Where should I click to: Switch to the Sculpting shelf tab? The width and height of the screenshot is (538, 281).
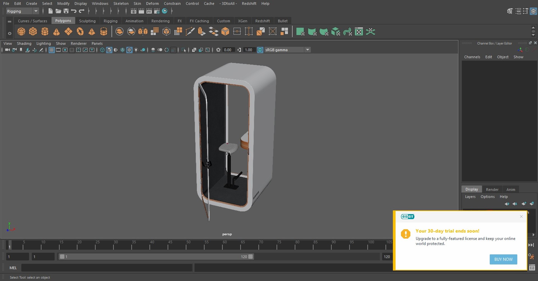click(x=87, y=21)
